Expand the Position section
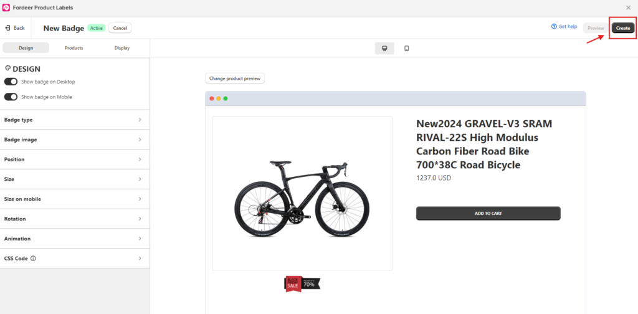Image resolution: width=638 pixels, height=314 pixels. point(75,159)
